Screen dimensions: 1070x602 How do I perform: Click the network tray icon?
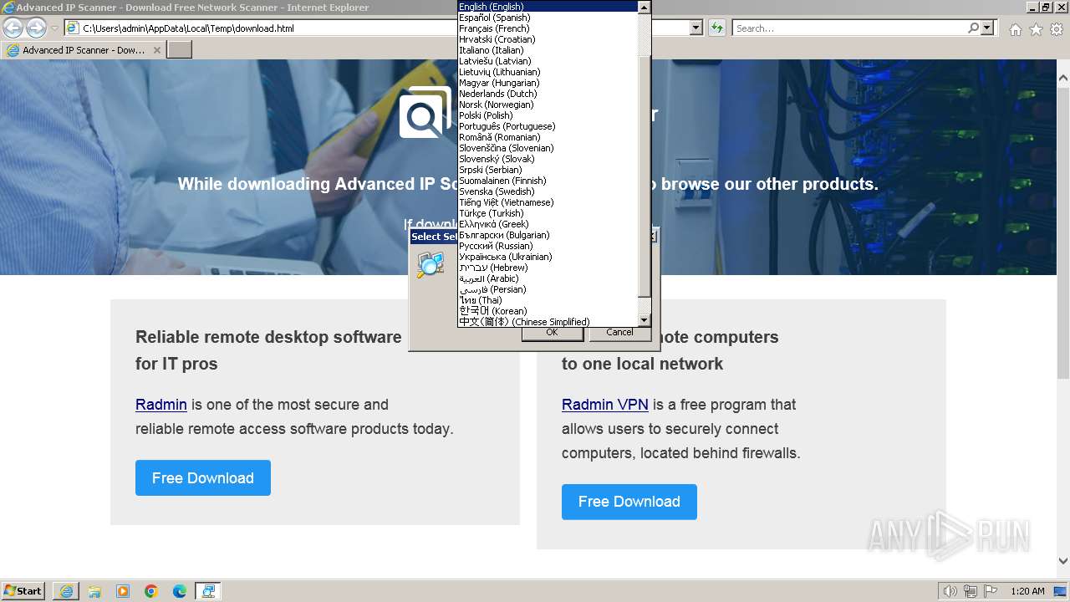pos(971,591)
